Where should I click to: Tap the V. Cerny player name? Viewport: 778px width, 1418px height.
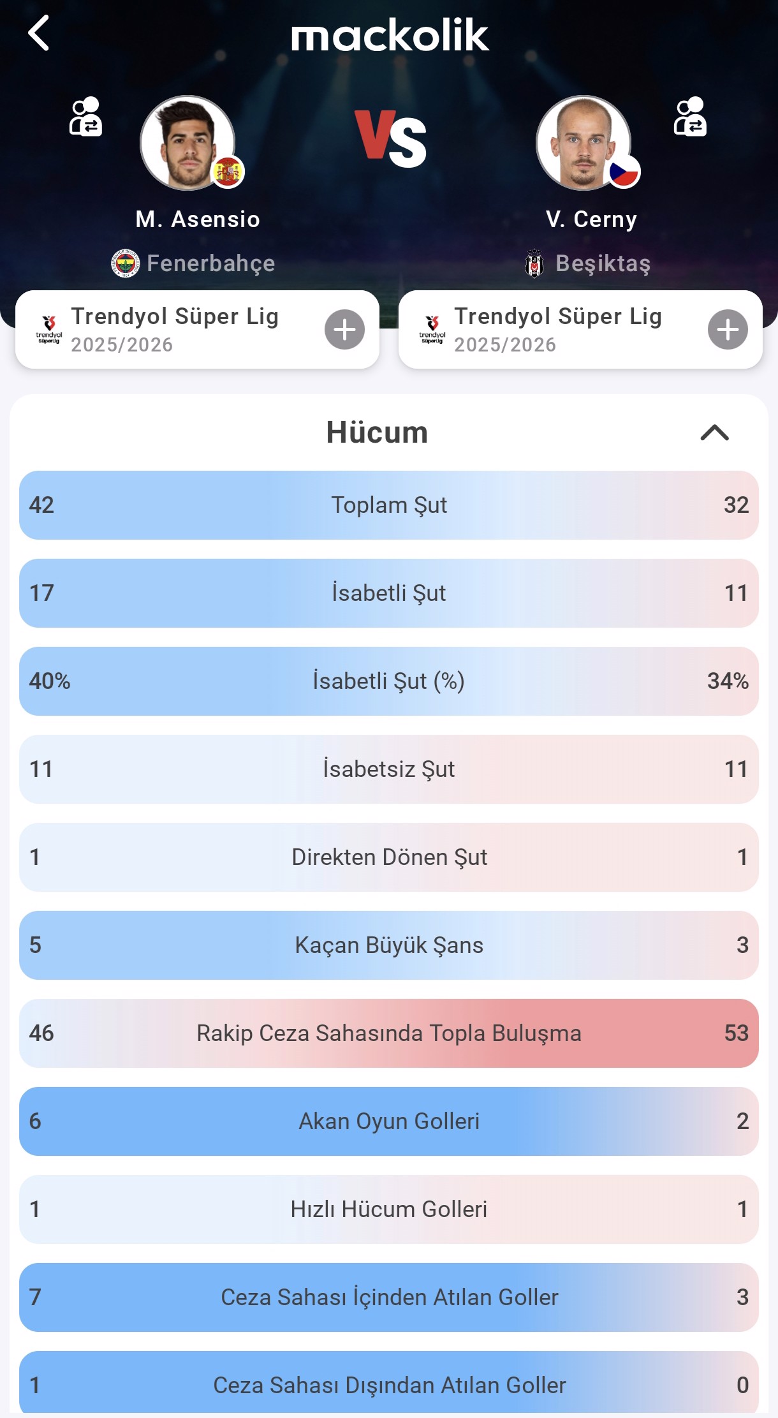click(x=591, y=219)
